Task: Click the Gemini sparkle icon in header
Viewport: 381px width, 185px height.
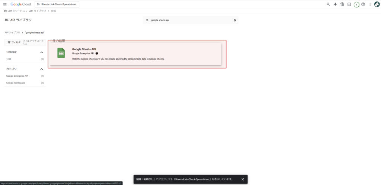Action: [335, 4]
